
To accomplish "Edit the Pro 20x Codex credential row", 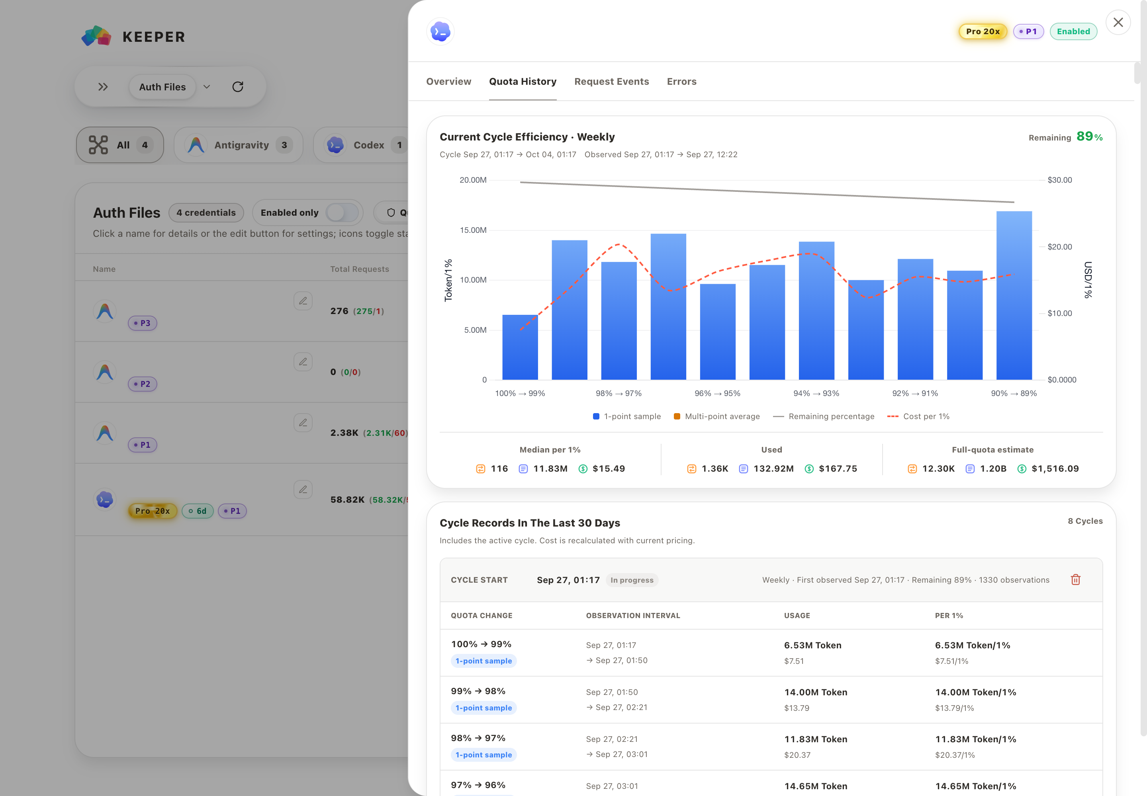I will pos(303,489).
